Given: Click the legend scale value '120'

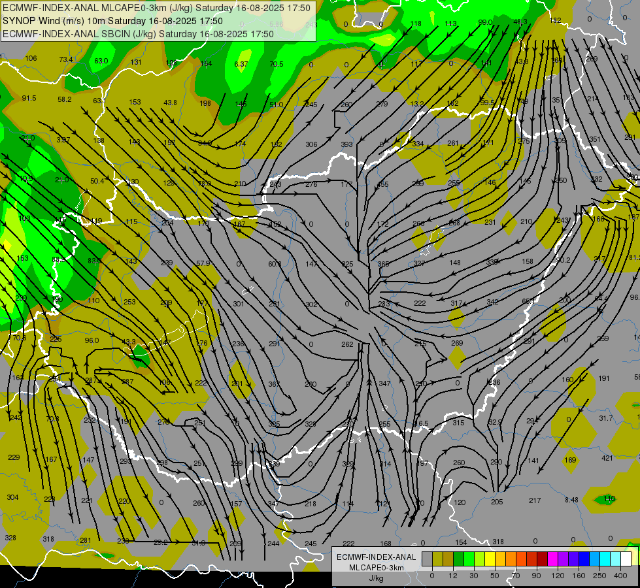Looking at the screenshot, I should [558, 576].
